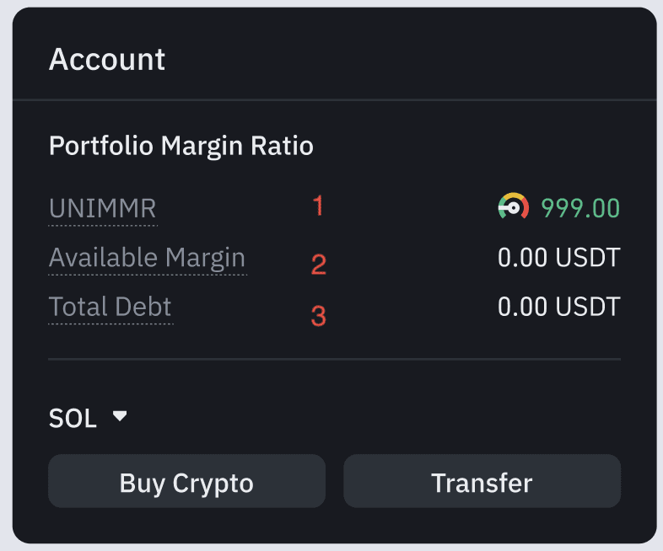663x551 pixels.
Task: View the Total Debt term details
Action: (x=110, y=307)
